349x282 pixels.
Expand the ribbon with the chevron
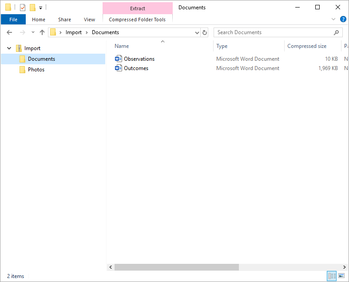point(333,19)
